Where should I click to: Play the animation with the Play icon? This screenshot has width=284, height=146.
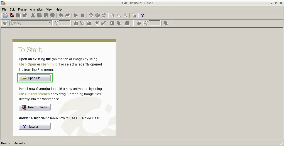76,15
